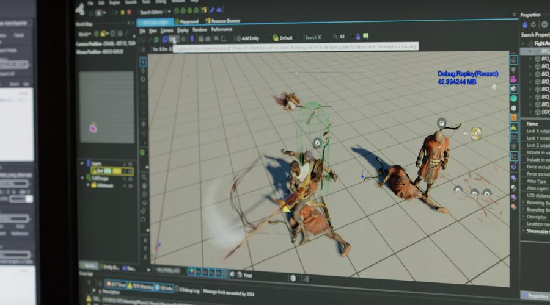Click the gear gizmo above the fighting character
The image size is (550, 305).
point(317,143)
